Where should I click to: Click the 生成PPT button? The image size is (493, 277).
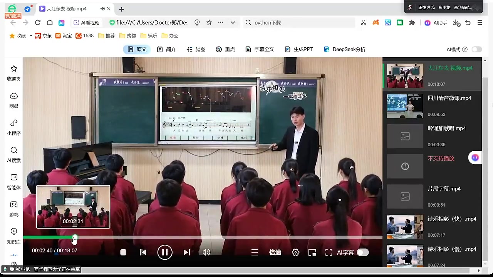pos(299,49)
